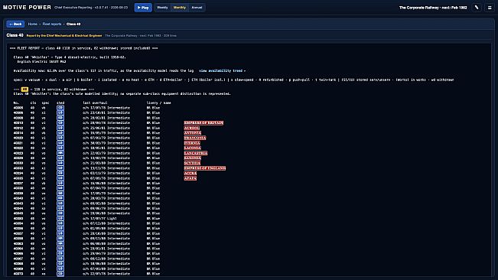This screenshot has width=498, height=280.
Task: Open shed badge in the APAPA row
Action: pyautogui.click(x=60, y=178)
